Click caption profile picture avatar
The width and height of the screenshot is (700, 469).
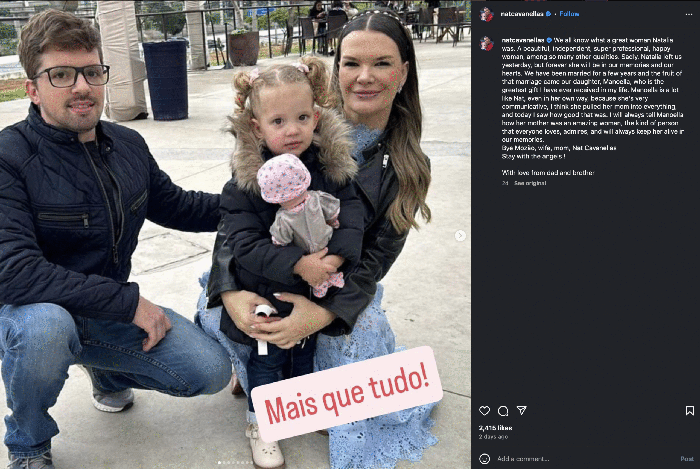(486, 44)
